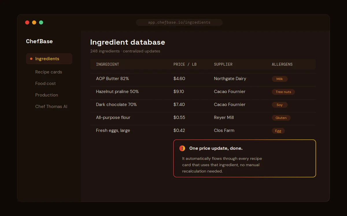347x216 pixels.
Task: Click the $7.40 price cell
Action: tap(179, 105)
